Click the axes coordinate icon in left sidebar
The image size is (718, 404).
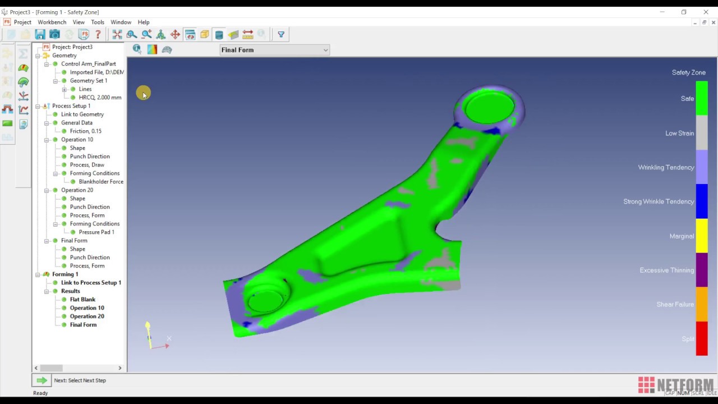23,96
